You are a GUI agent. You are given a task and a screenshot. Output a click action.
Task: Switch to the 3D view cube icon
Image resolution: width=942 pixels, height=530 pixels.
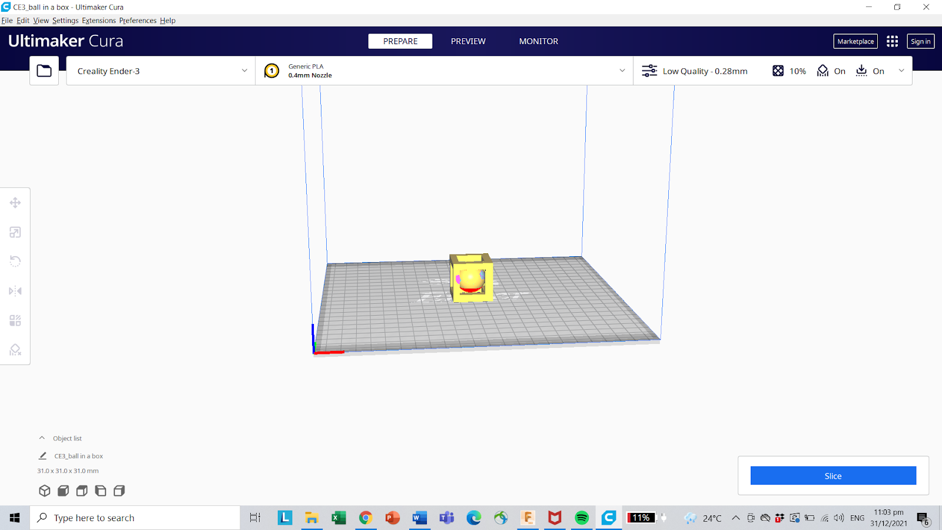tap(45, 491)
